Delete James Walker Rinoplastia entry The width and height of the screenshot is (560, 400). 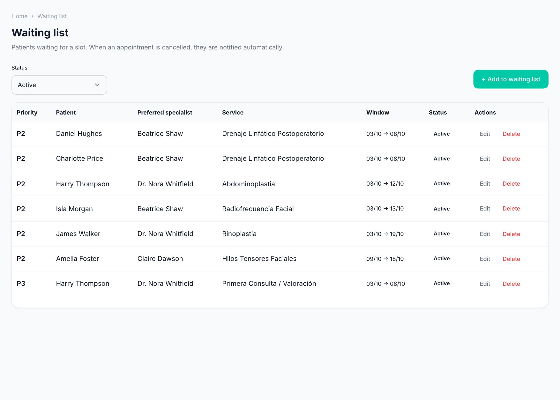[x=511, y=234]
